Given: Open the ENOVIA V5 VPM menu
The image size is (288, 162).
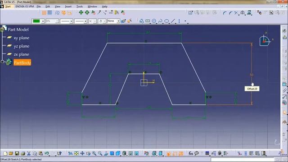Looking at the screenshot, I should tap(24, 6).
